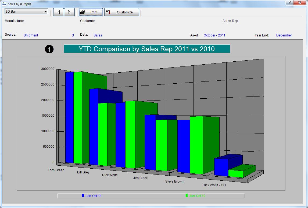Print the sales graph
The image size is (308, 208).
91,12
